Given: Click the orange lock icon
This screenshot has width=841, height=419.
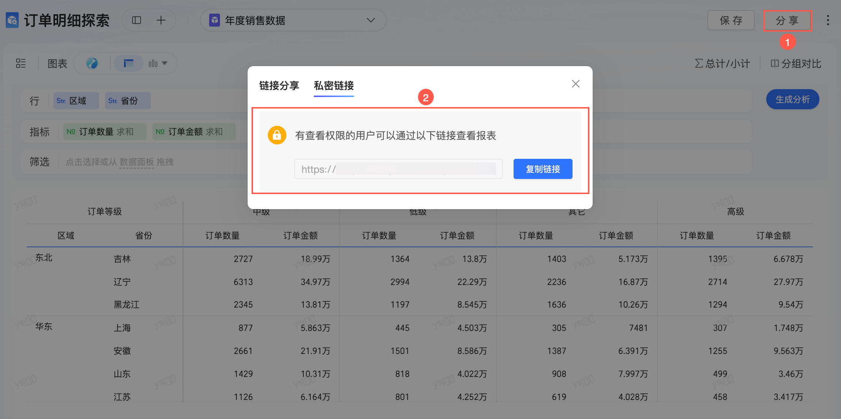Looking at the screenshot, I should click(277, 135).
